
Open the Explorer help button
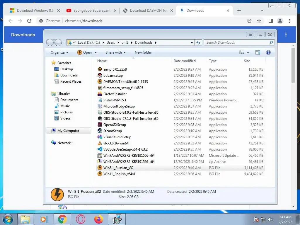(x=268, y=52)
